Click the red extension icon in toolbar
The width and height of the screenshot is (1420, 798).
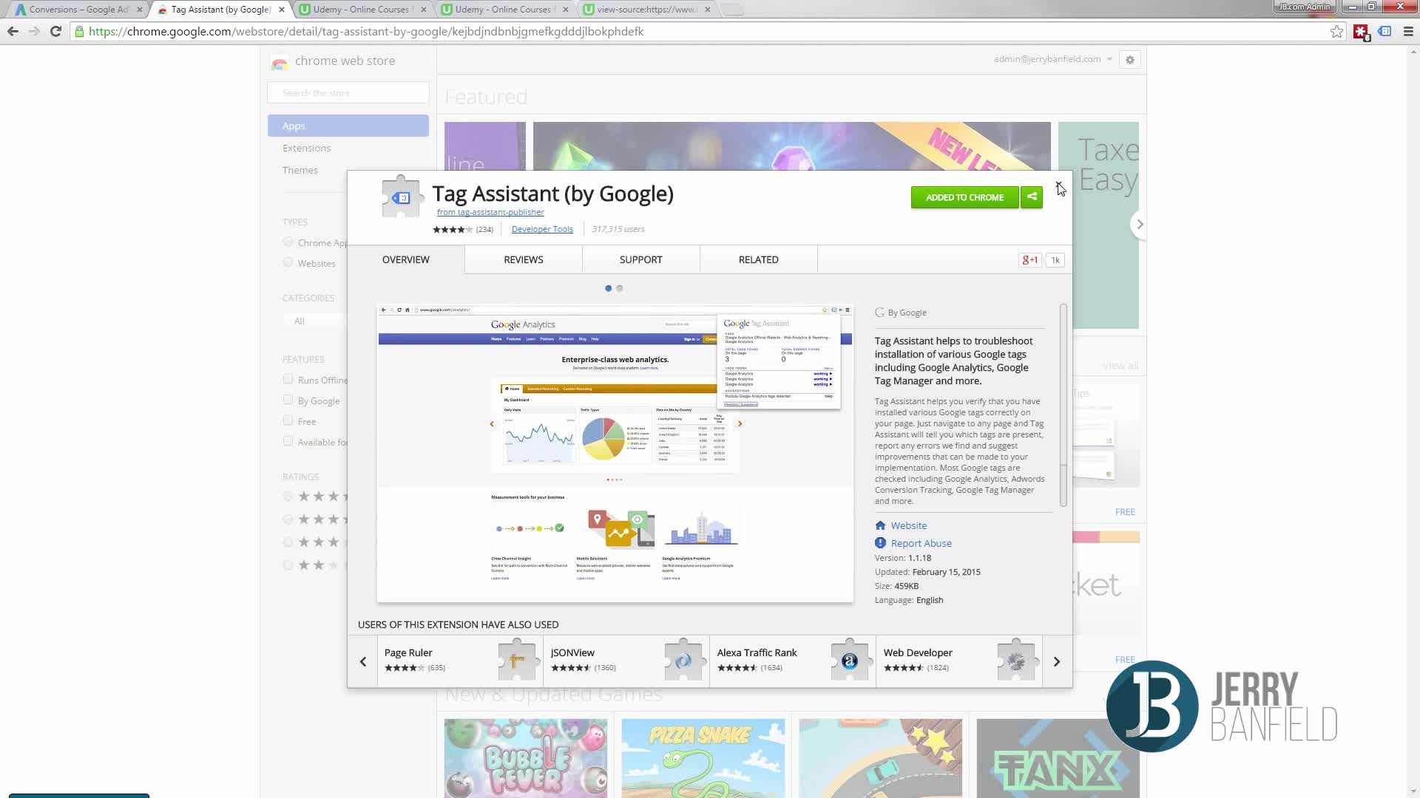[1361, 32]
